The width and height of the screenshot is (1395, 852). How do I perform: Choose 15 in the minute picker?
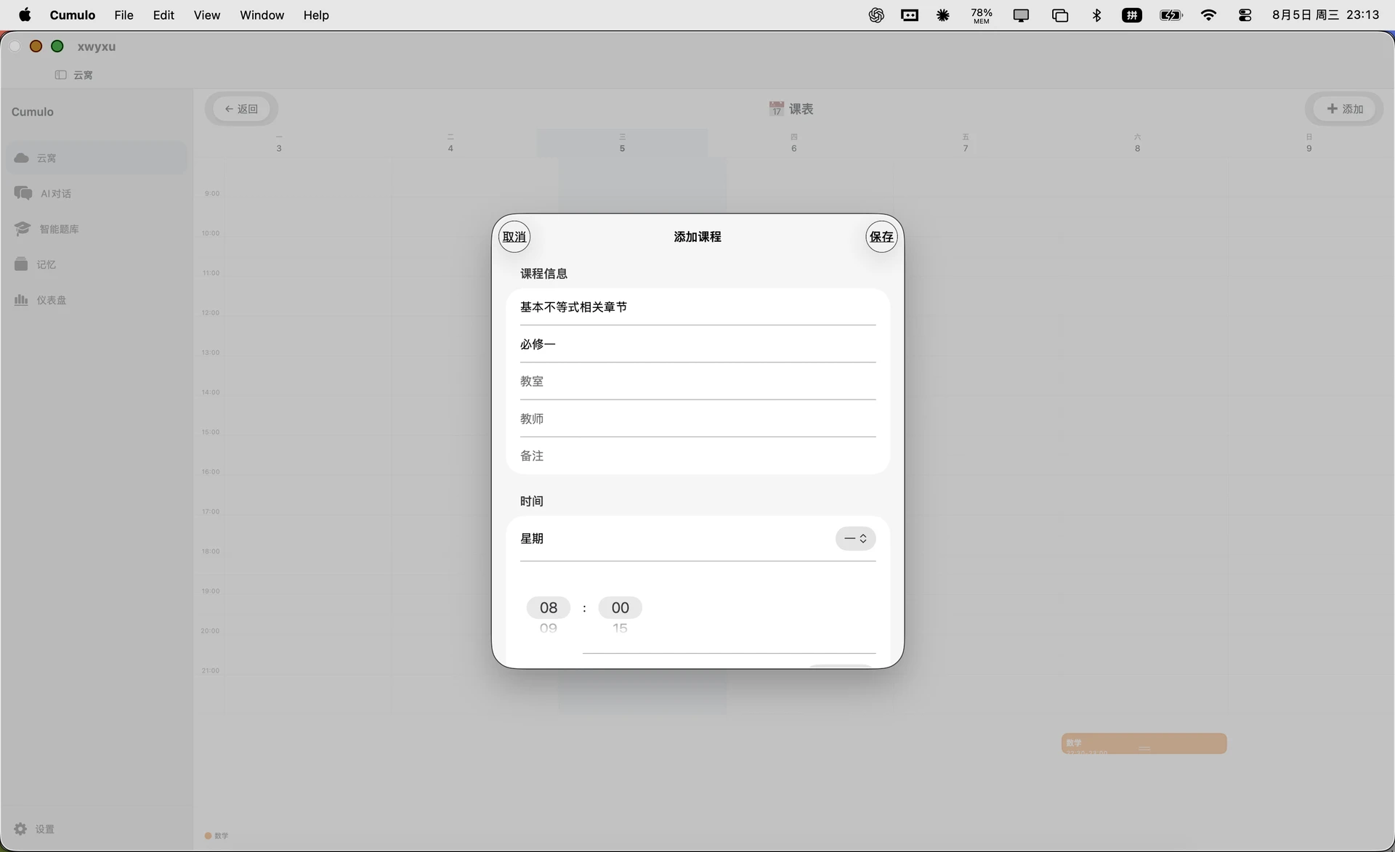tap(620, 628)
